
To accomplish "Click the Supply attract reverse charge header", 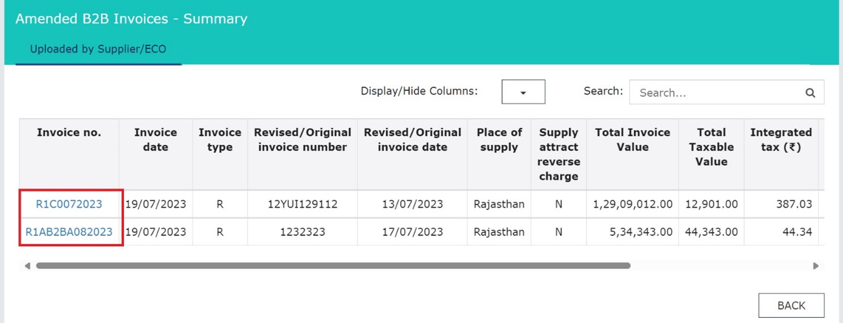I will (x=558, y=154).
